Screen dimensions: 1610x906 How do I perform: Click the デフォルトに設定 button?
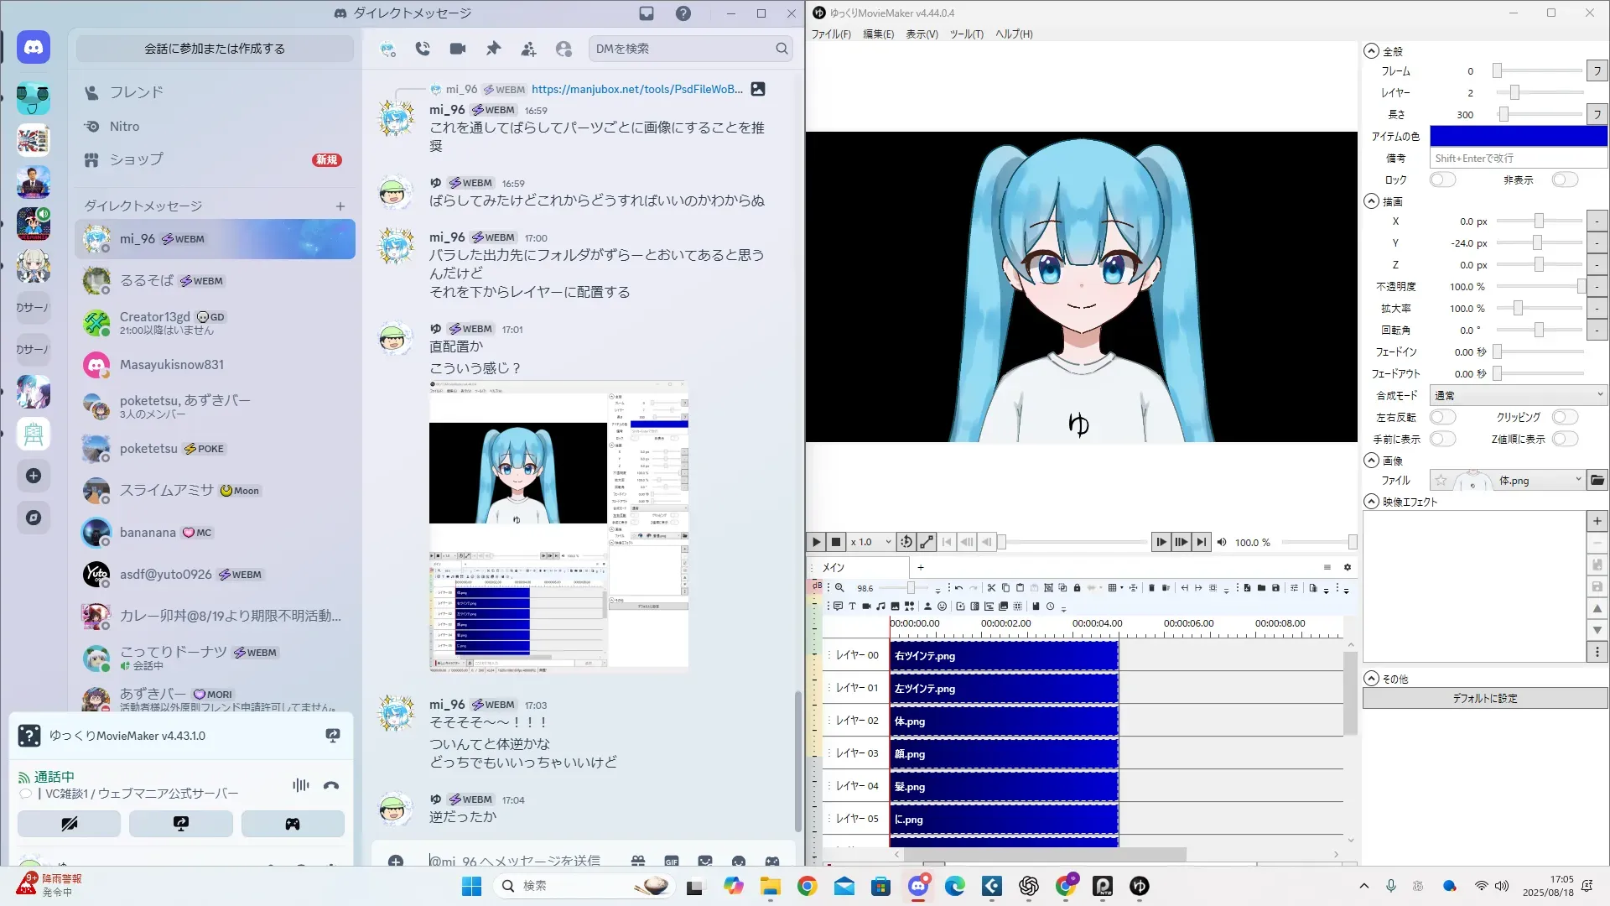[1484, 698]
